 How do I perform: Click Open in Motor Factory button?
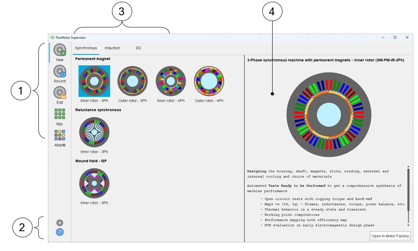click(x=390, y=236)
